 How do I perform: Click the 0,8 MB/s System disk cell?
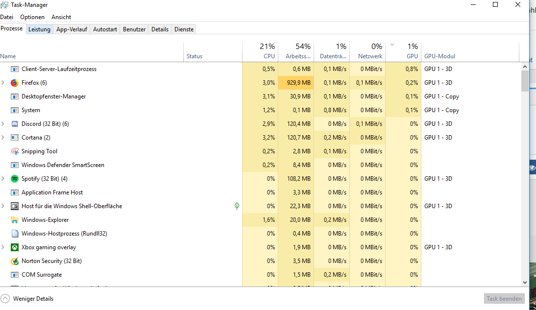(332, 110)
